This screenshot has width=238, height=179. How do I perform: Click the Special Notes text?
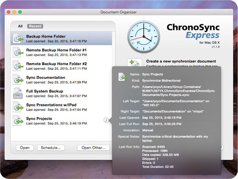click(175, 138)
